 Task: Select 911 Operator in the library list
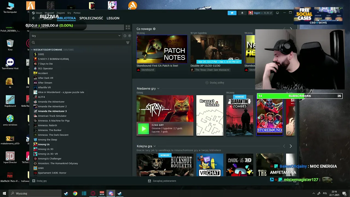coord(45,68)
